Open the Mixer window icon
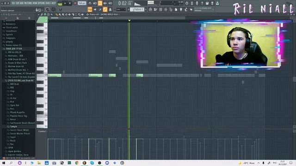296x166 pixels. tap(166, 9)
